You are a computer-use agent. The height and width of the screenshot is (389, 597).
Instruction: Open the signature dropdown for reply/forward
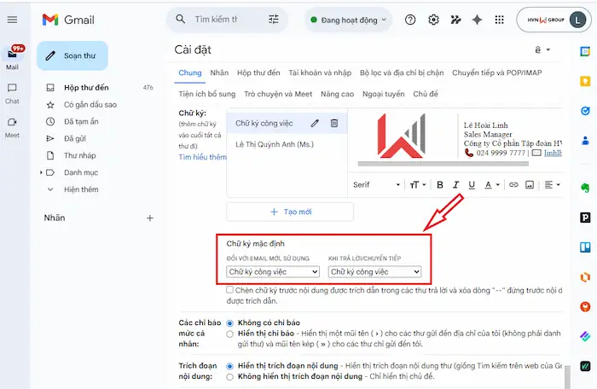tap(375, 271)
